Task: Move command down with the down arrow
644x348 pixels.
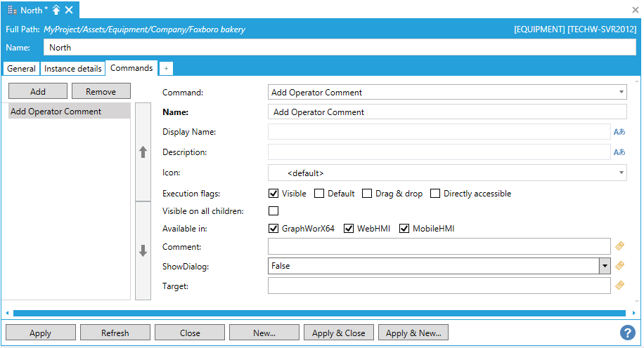Action: 143,250
